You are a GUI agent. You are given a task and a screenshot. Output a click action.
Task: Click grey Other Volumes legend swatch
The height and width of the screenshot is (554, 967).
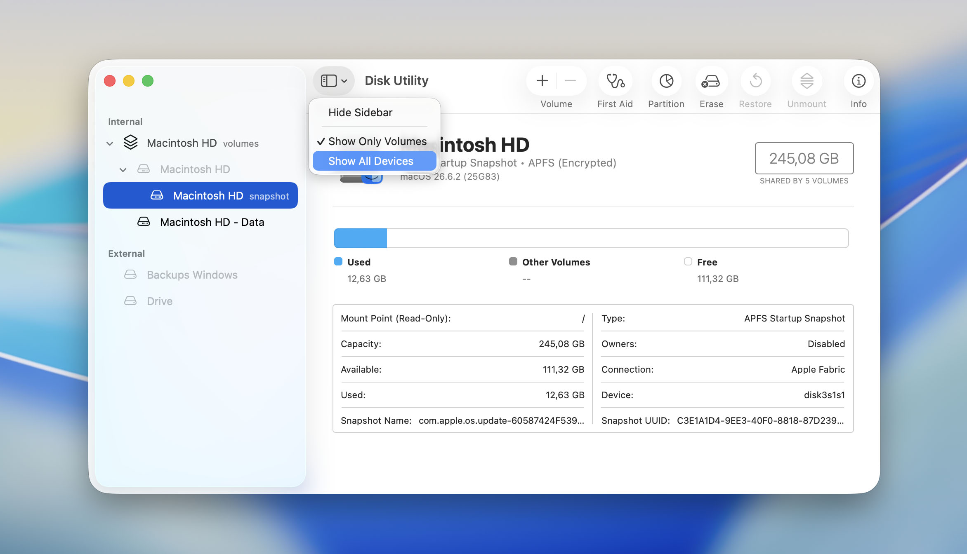513,261
